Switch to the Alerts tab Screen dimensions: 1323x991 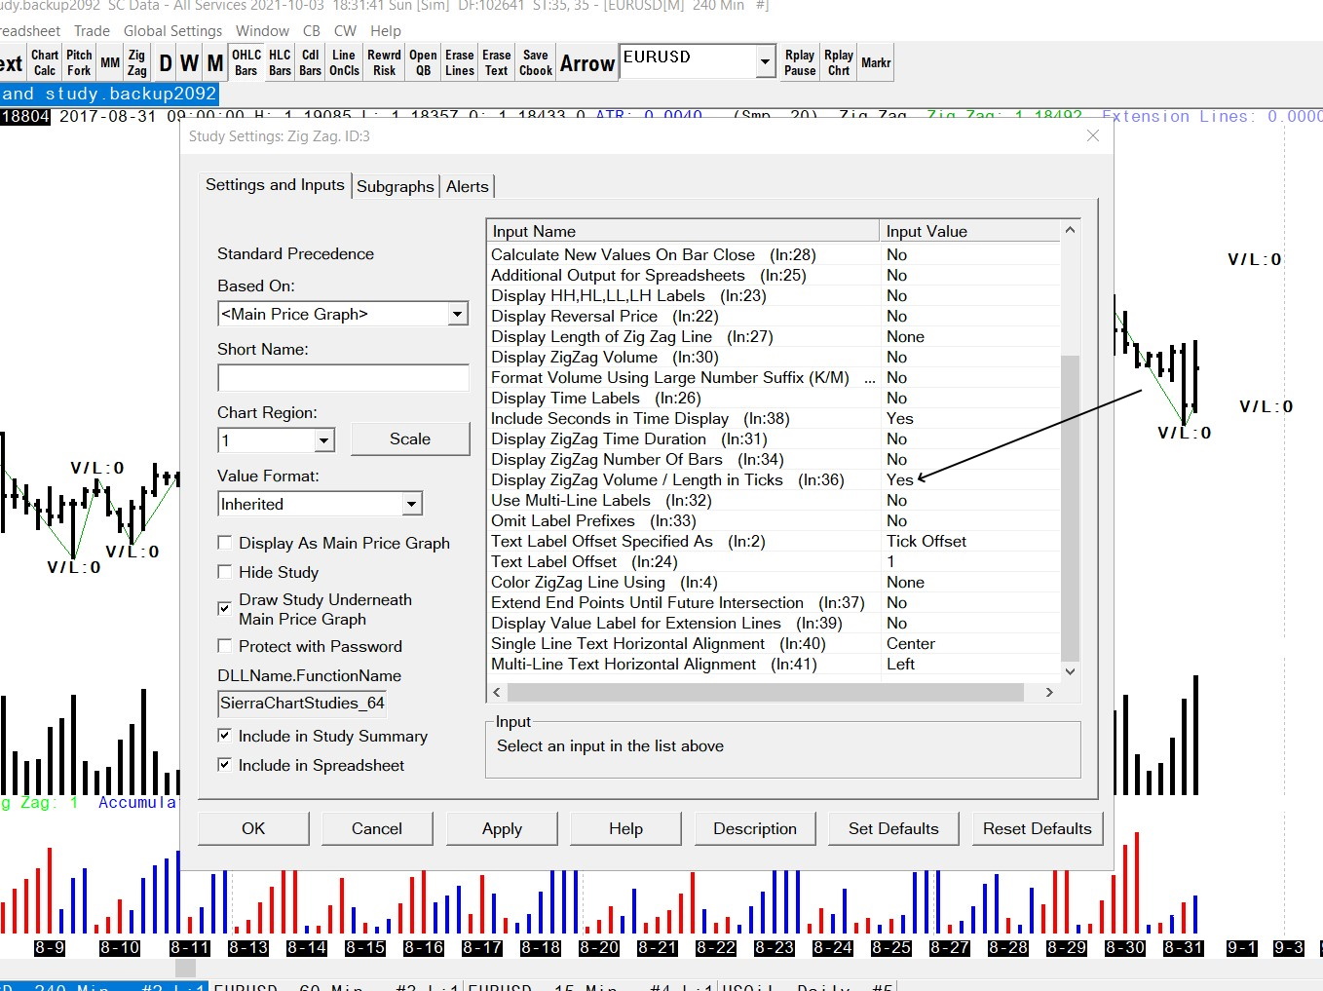tap(468, 186)
